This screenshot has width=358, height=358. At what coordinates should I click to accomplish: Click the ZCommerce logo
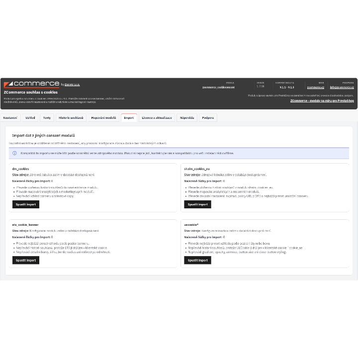click(31, 84)
